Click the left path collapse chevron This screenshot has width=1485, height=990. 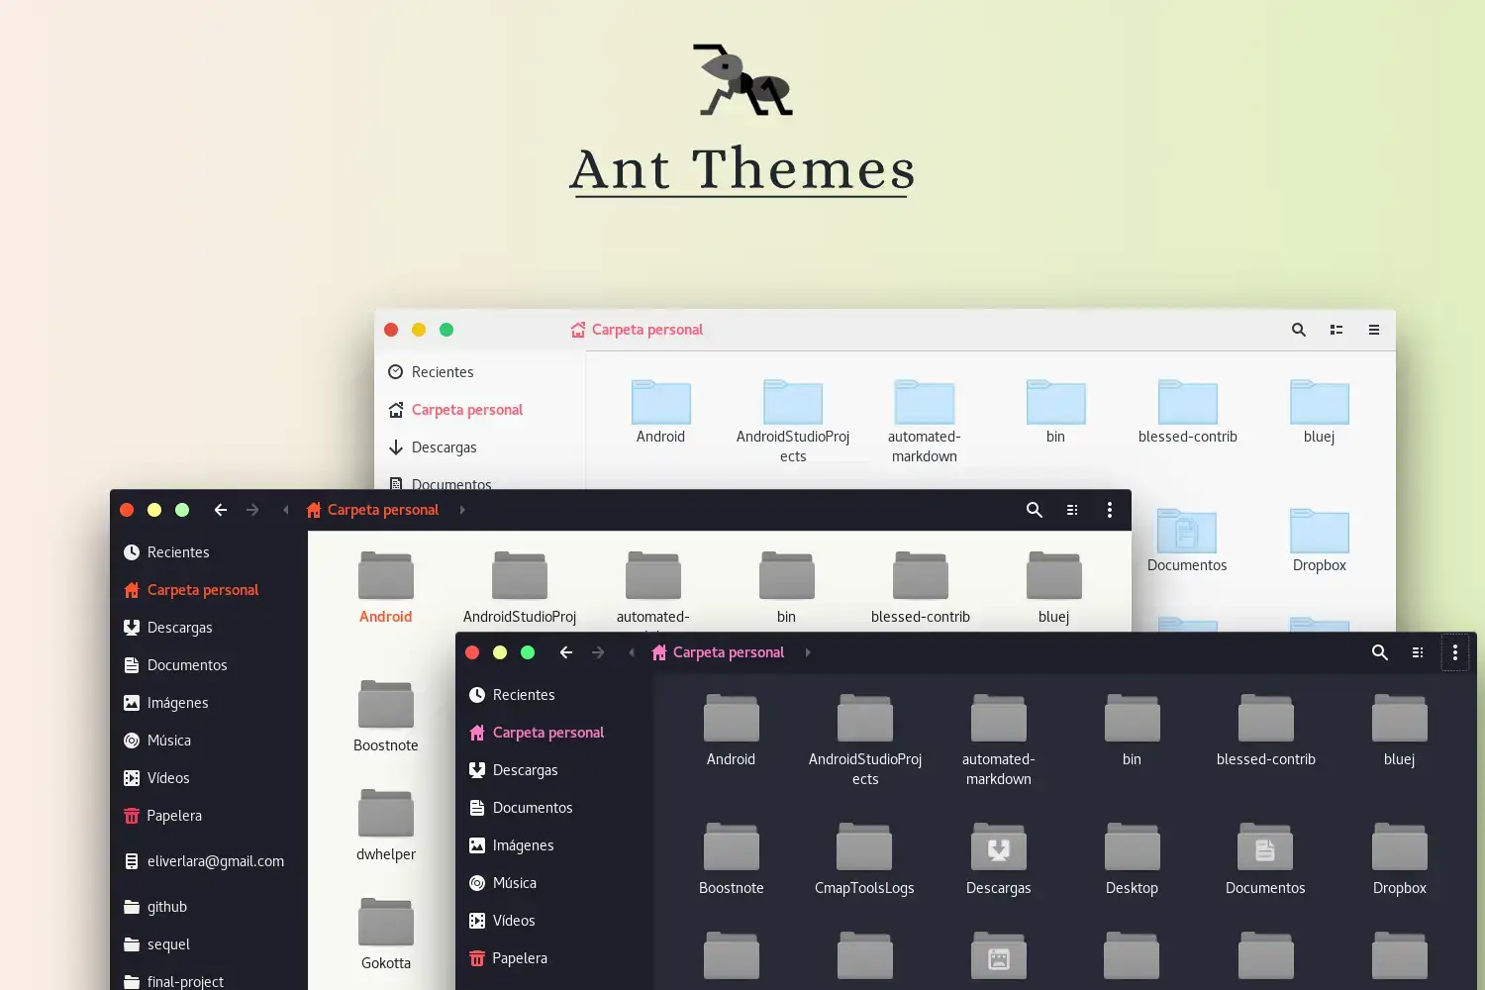coord(631,652)
